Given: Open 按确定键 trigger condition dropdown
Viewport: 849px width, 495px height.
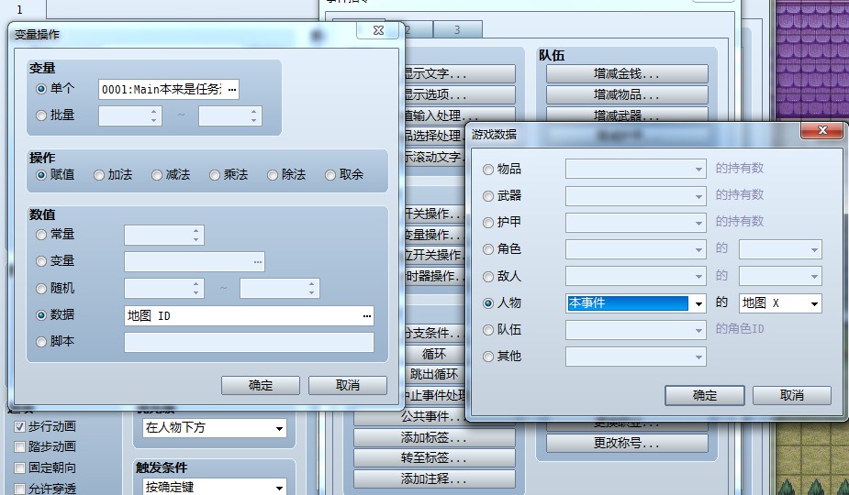Looking at the screenshot, I should click(x=215, y=487).
